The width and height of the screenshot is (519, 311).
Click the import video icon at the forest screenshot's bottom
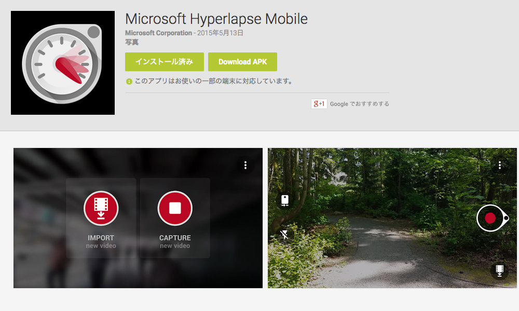[x=499, y=271]
